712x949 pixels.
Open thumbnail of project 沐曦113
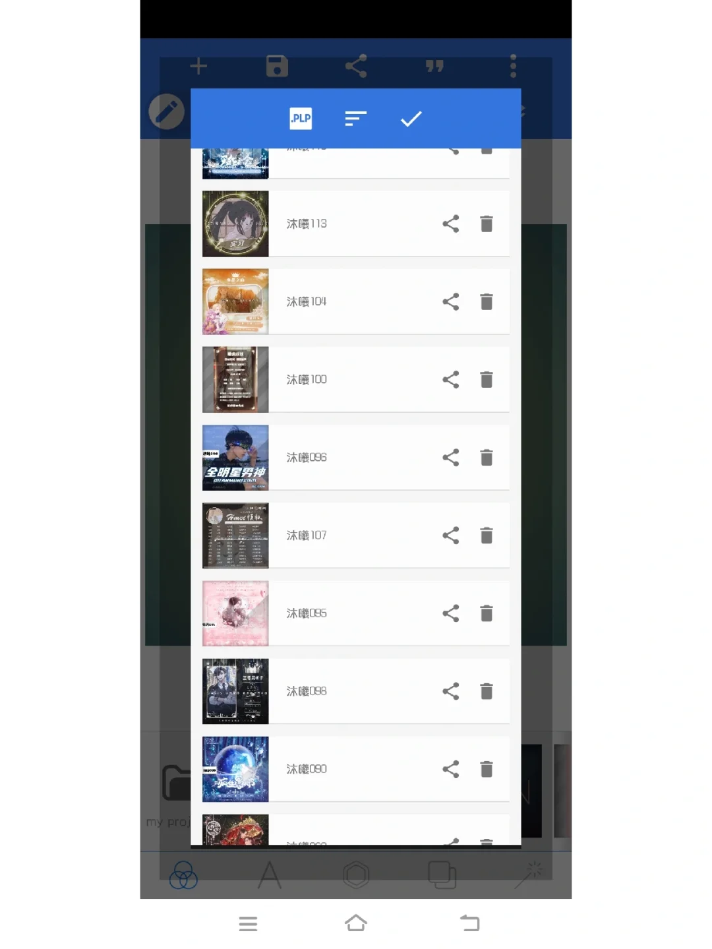(235, 224)
